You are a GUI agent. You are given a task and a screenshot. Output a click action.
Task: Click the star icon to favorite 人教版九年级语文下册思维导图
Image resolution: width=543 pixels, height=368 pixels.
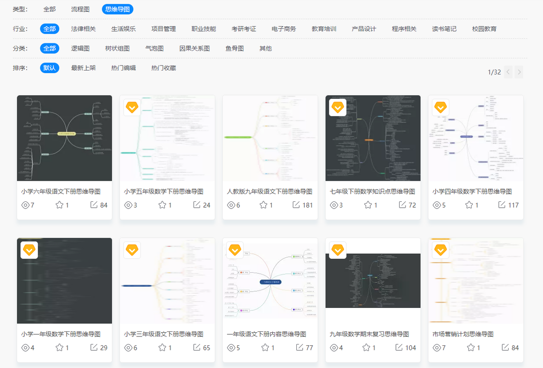[264, 204]
